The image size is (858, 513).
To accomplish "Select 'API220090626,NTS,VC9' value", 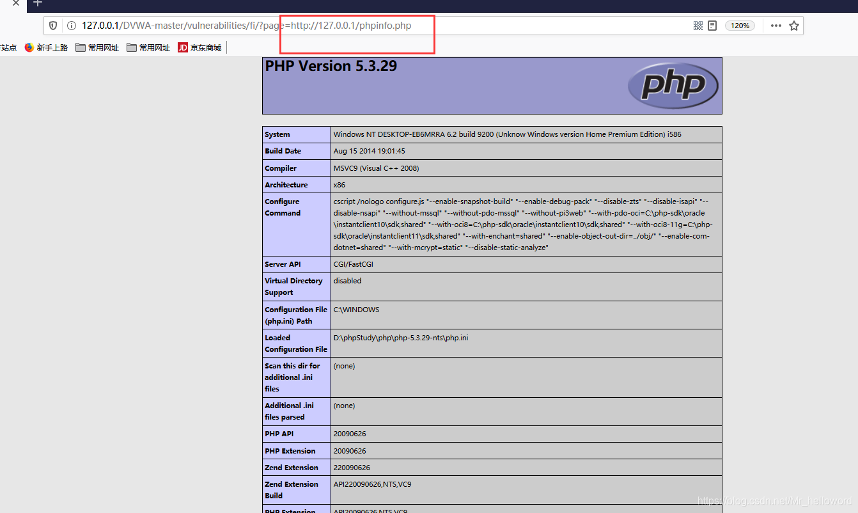I will pos(372,484).
